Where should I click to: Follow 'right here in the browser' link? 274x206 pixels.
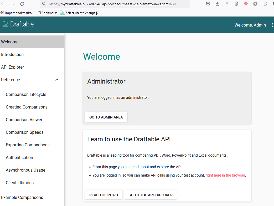click(225, 175)
